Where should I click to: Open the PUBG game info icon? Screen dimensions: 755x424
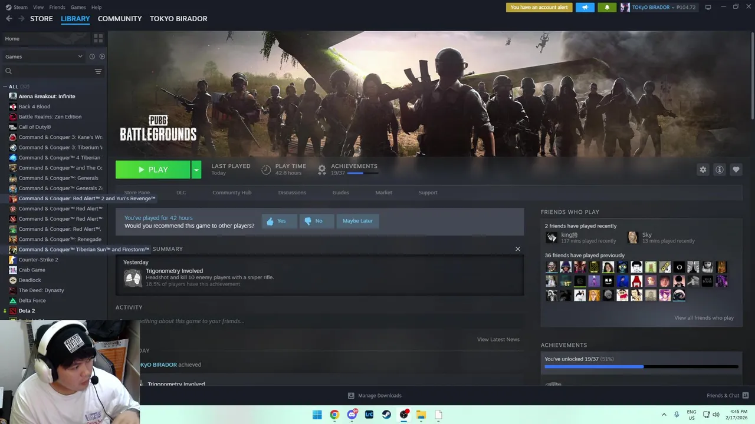point(719,170)
